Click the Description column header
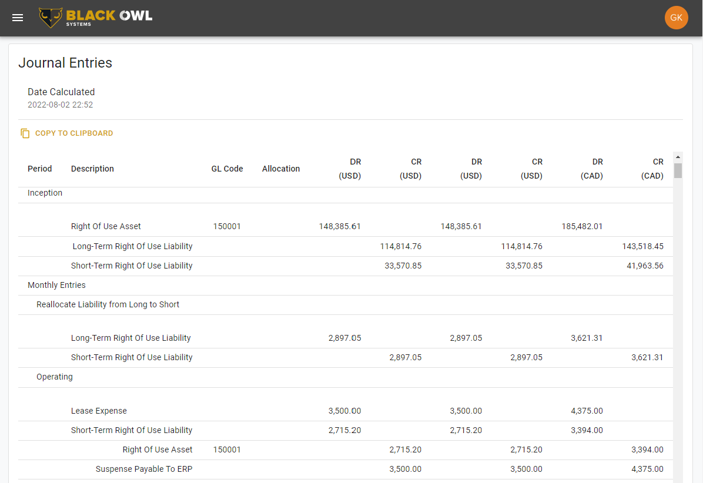The width and height of the screenshot is (703, 483). pos(92,169)
